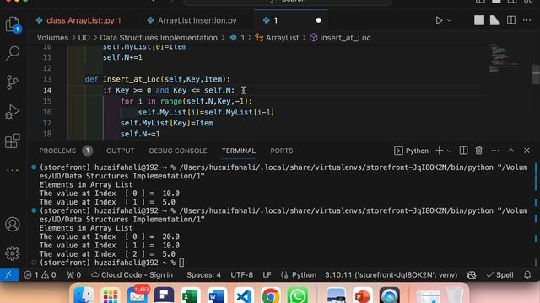Open Microsoft Excel from the Dock
Viewport: 540px width, 303px height.
point(190,295)
